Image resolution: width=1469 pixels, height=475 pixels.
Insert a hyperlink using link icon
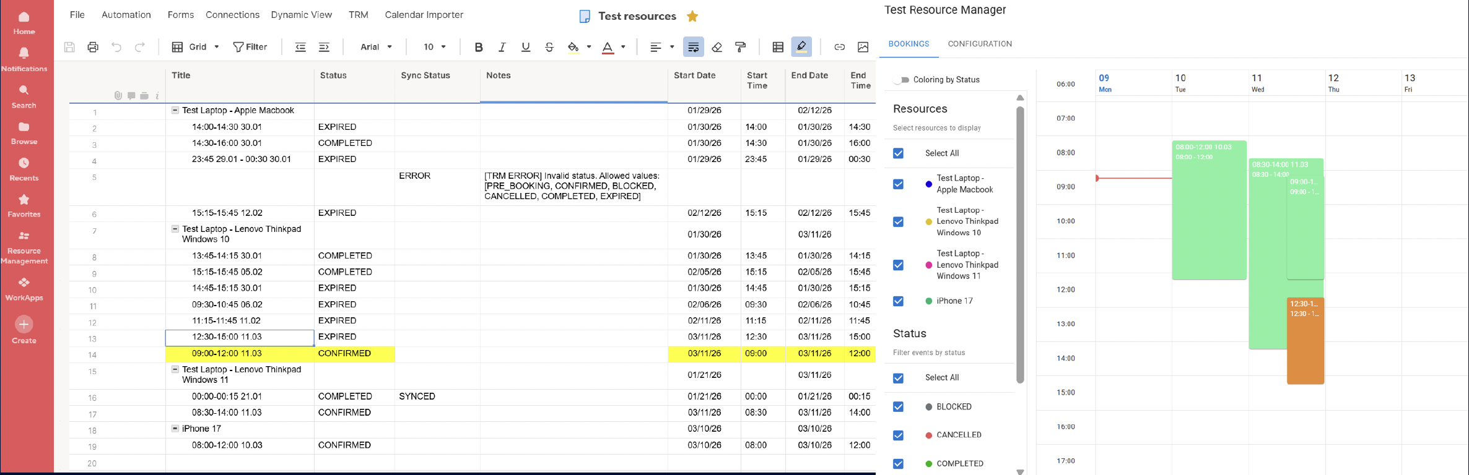click(839, 47)
